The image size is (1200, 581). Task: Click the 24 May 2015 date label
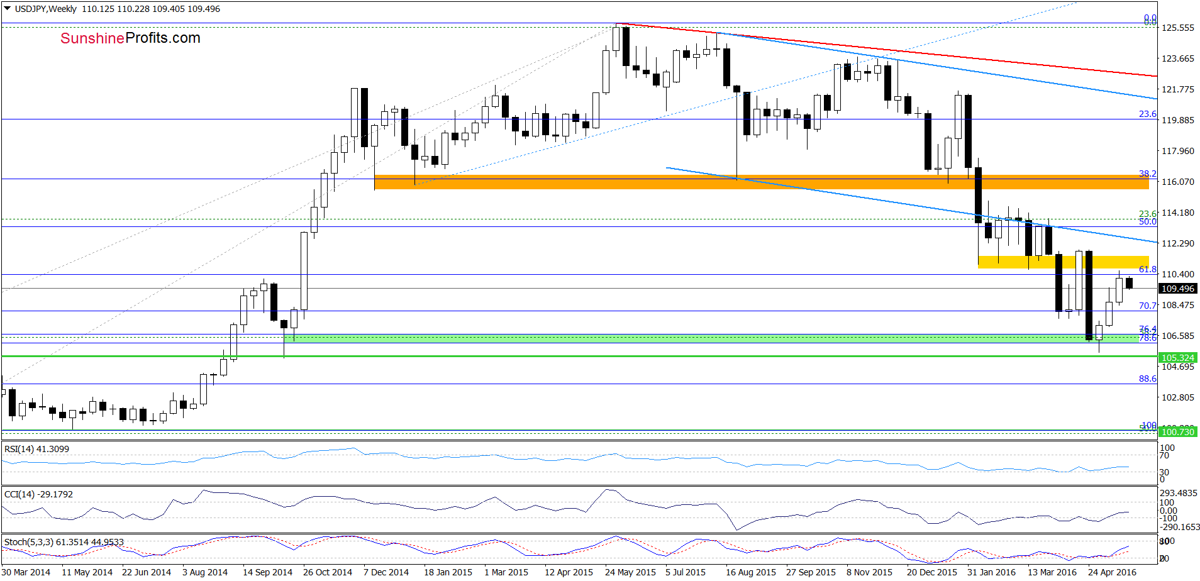click(x=630, y=572)
